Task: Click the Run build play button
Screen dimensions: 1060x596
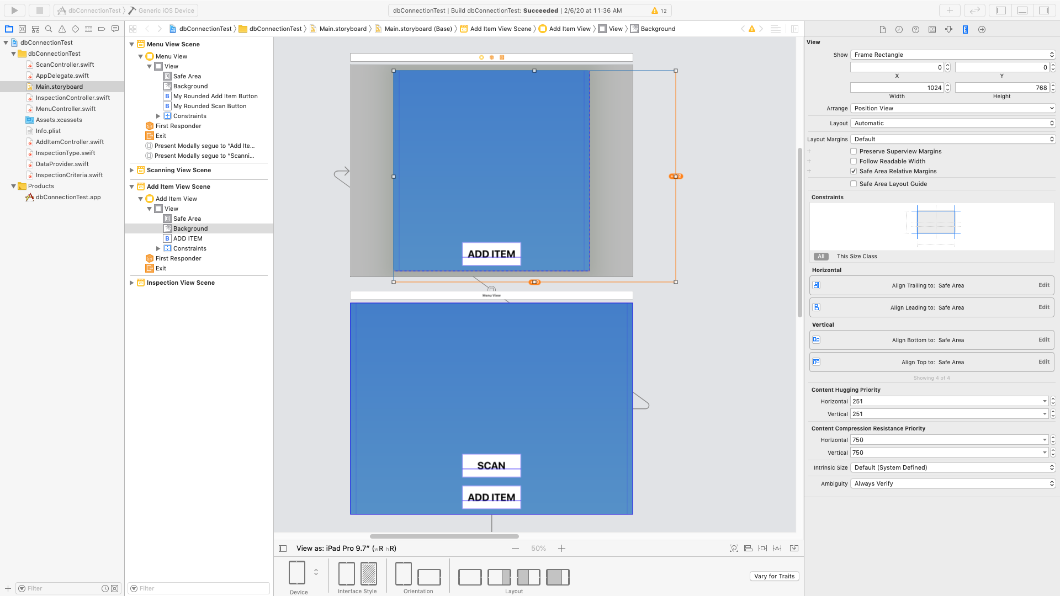Action: click(x=14, y=10)
